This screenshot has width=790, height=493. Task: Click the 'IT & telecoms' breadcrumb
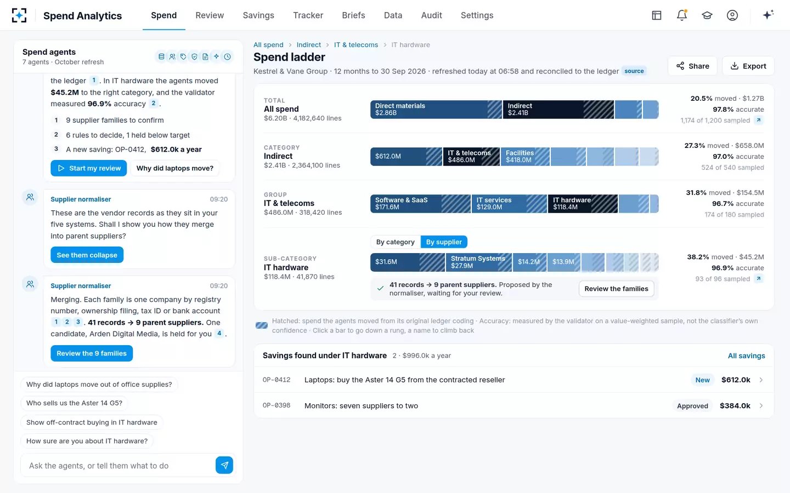tap(356, 45)
